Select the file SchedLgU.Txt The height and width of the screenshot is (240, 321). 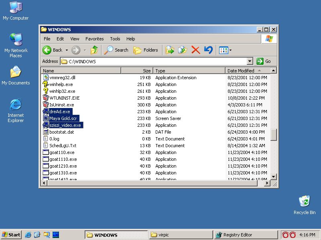[x=63, y=146]
